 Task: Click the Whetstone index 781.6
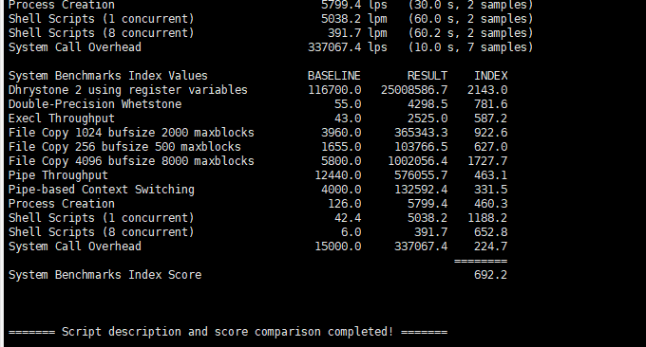coord(491,104)
